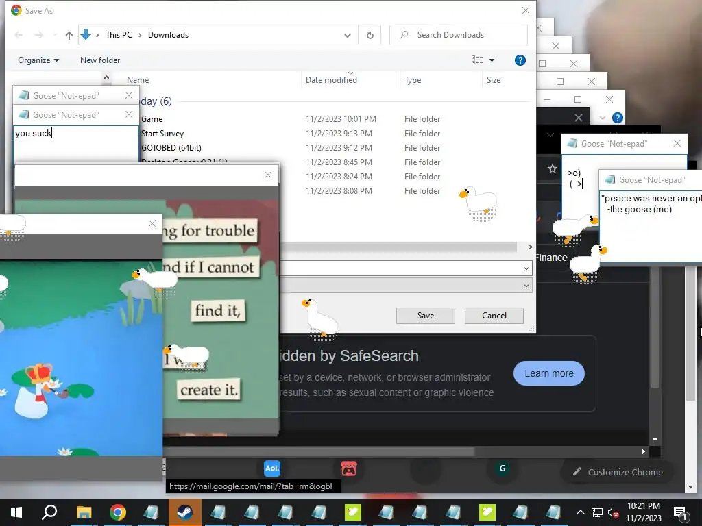
Task: Expand the address bar path history dropdown
Action: pos(348,36)
